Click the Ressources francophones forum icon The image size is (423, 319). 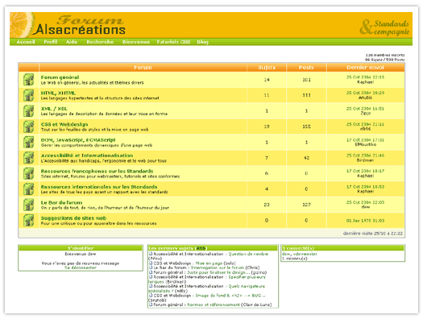(28, 174)
